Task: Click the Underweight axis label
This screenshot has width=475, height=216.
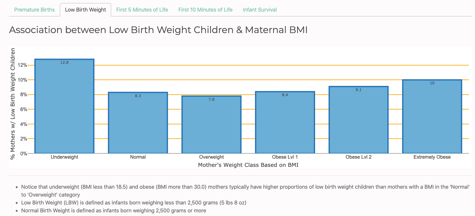Action: pyautogui.click(x=64, y=157)
